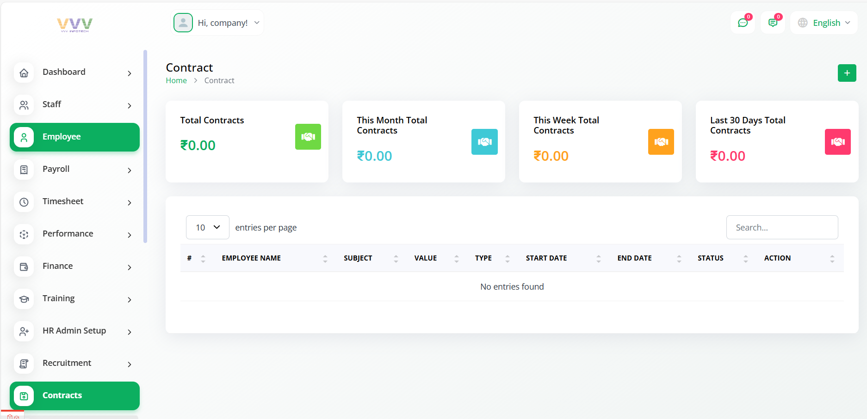The image size is (867, 419).
Task: Click the VVV Infotech logo
Action: coord(74,24)
